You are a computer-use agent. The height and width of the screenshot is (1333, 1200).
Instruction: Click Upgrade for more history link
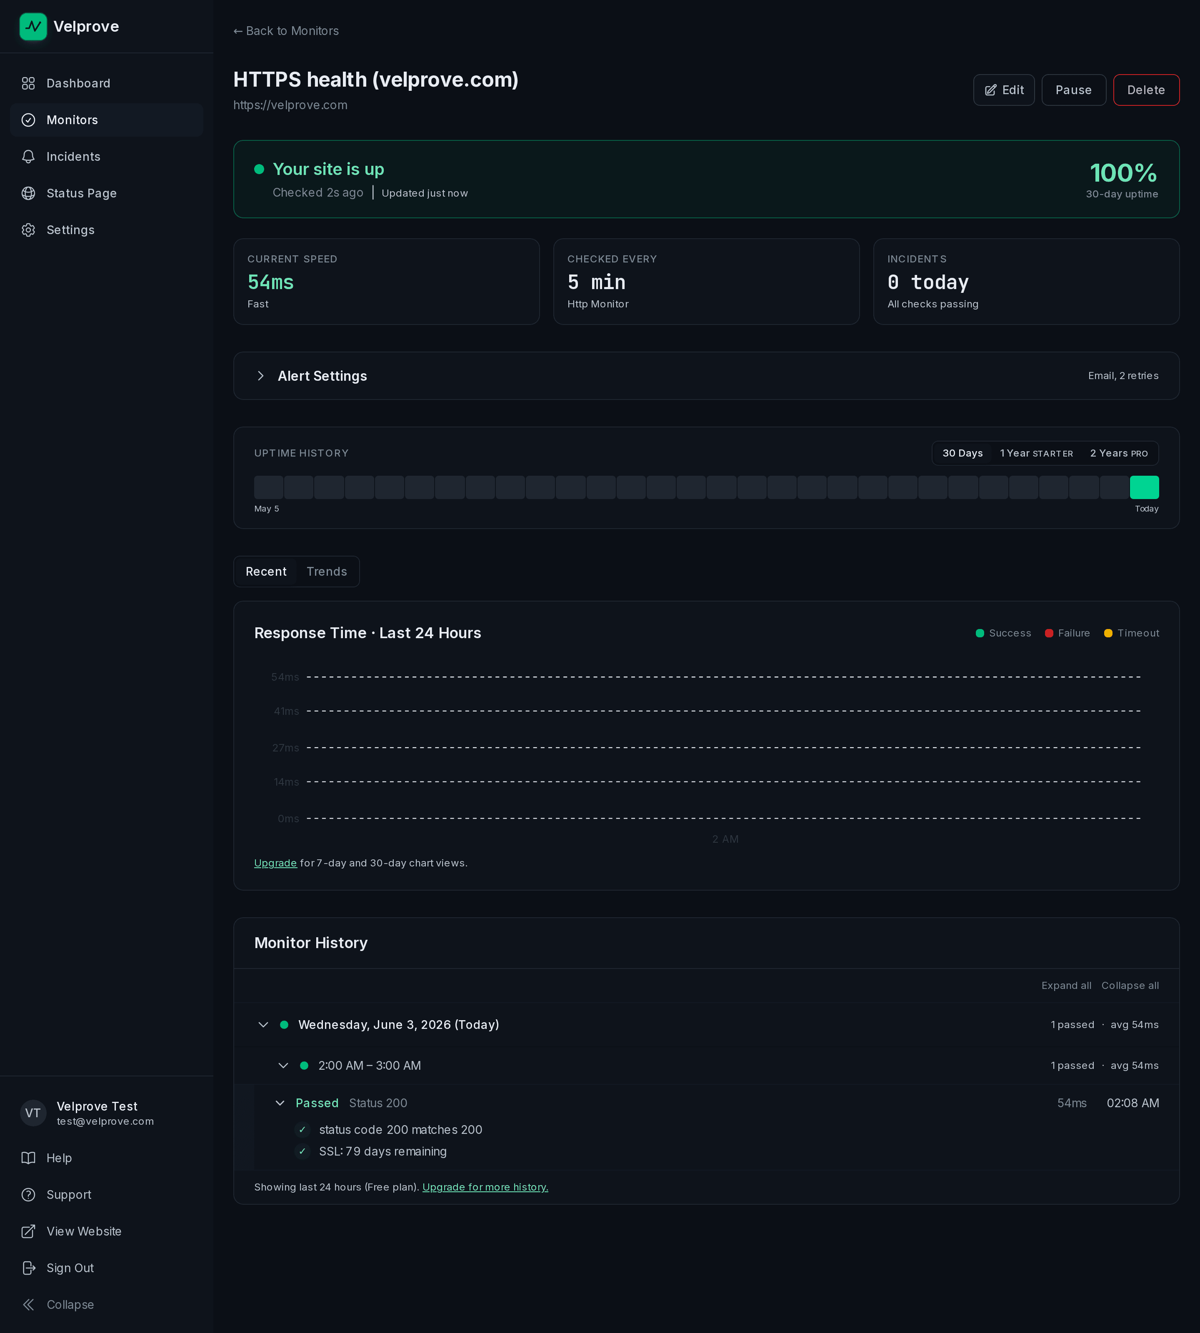(x=485, y=1187)
